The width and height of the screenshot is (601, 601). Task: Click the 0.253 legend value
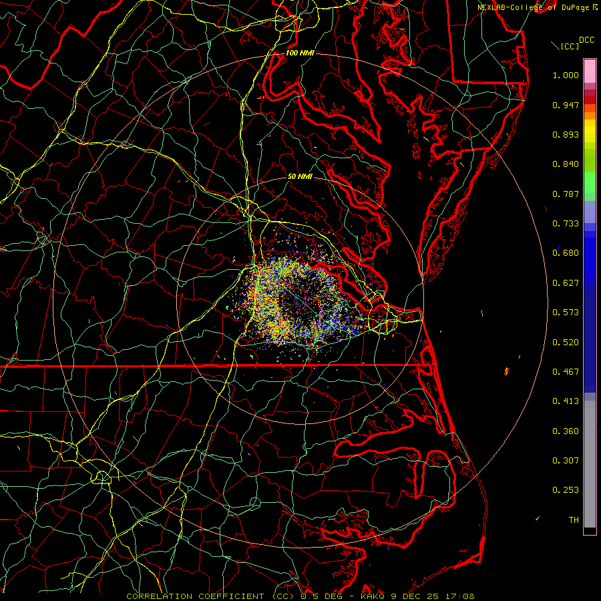[x=566, y=490]
